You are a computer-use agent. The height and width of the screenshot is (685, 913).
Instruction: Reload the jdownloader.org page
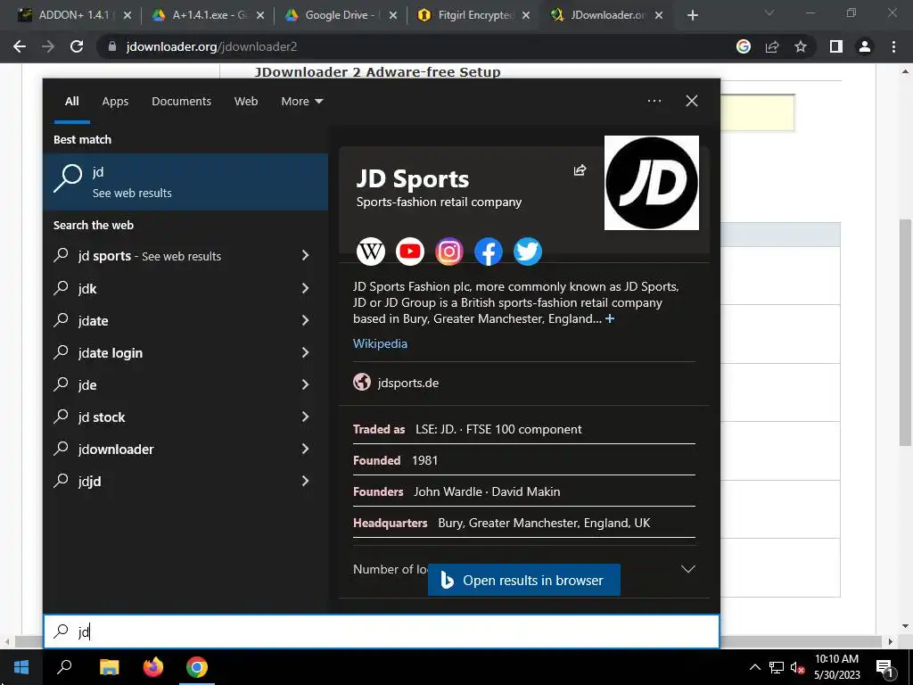coord(77,46)
